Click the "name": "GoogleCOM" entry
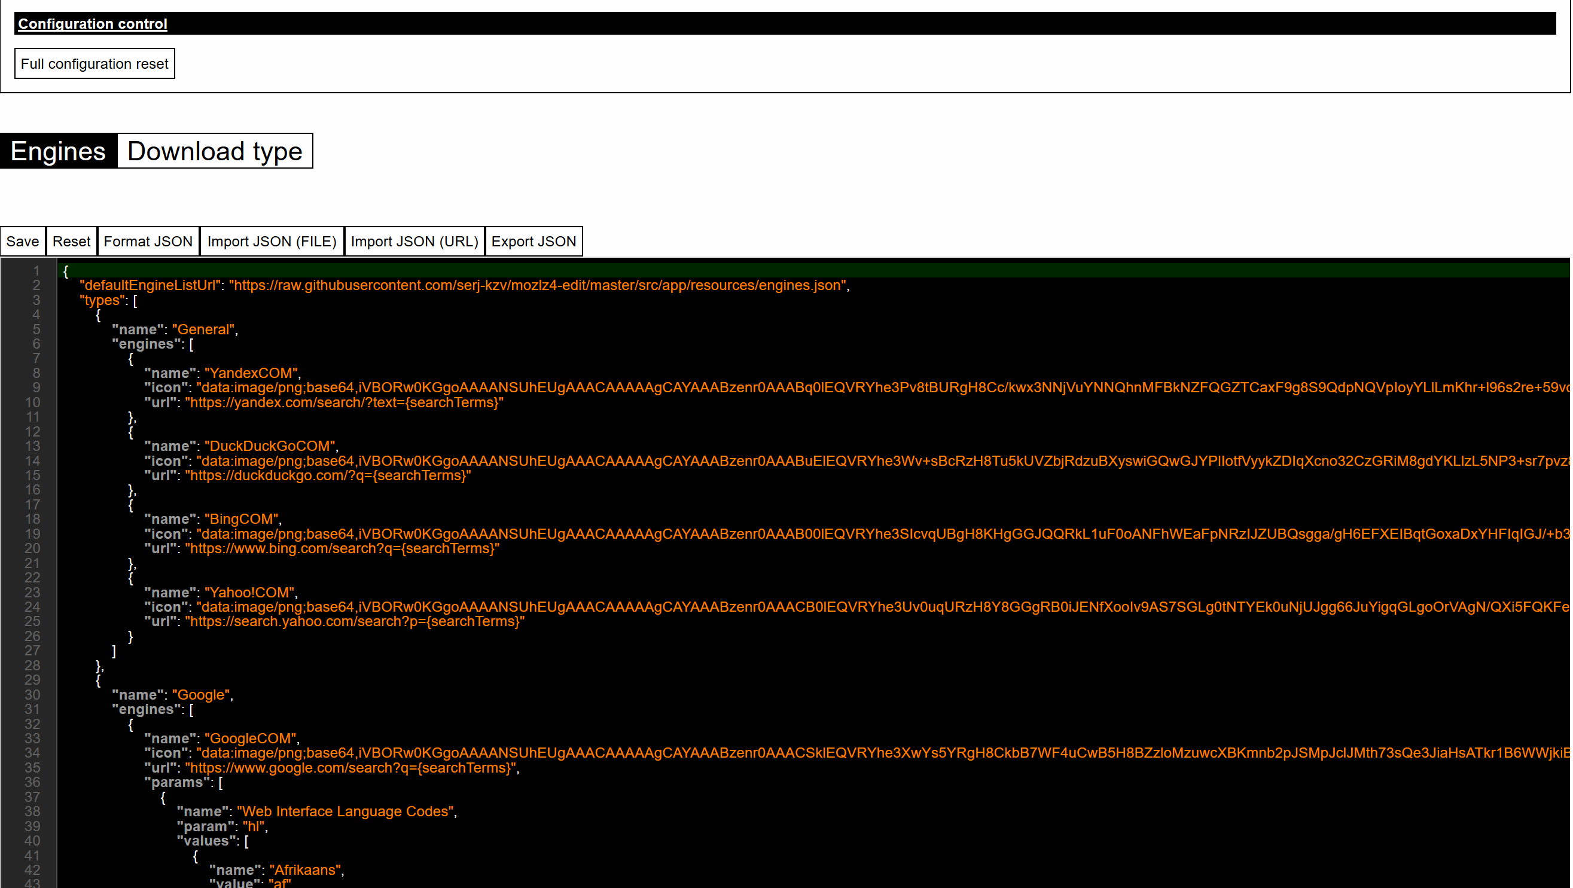The height and width of the screenshot is (888, 1573). click(222, 739)
